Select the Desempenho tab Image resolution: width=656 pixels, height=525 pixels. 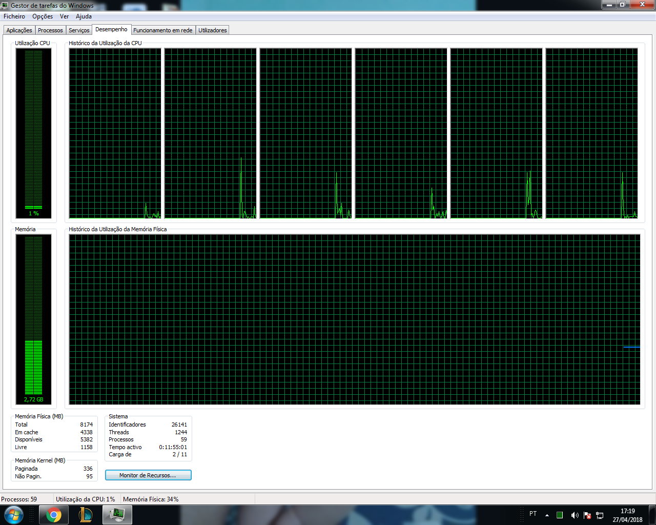click(x=111, y=29)
